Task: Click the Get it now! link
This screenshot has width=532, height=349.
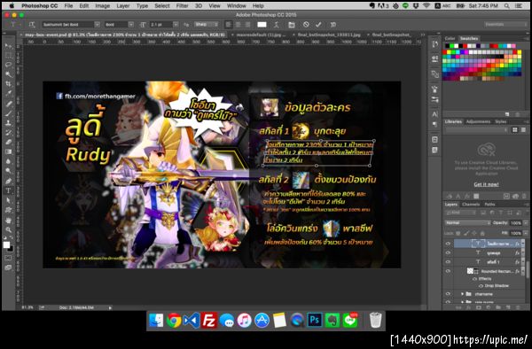Action: pyautogui.click(x=486, y=184)
